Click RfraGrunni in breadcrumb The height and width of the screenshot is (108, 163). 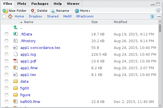point(85,16)
